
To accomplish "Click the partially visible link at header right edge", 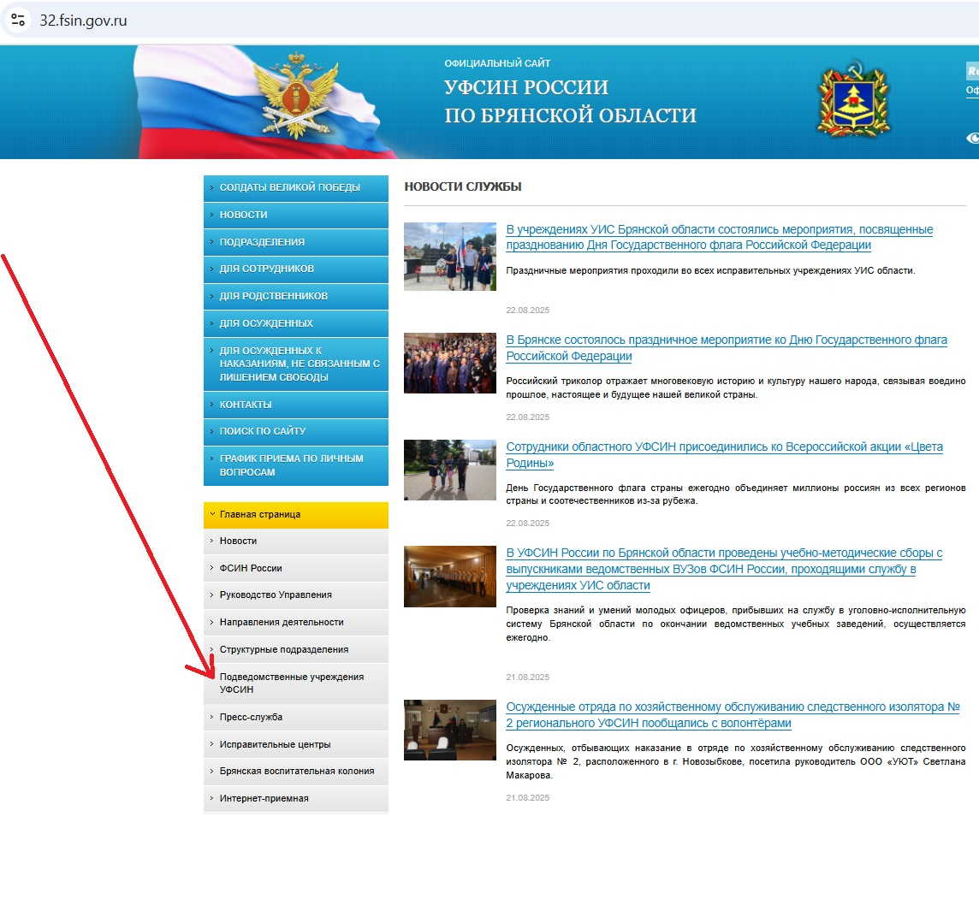I will pos(972,91).
